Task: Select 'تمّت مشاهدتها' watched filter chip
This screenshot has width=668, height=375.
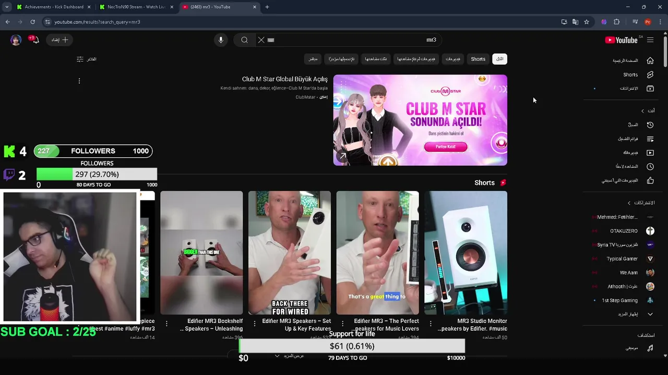Action: click(x=376, y=59)
